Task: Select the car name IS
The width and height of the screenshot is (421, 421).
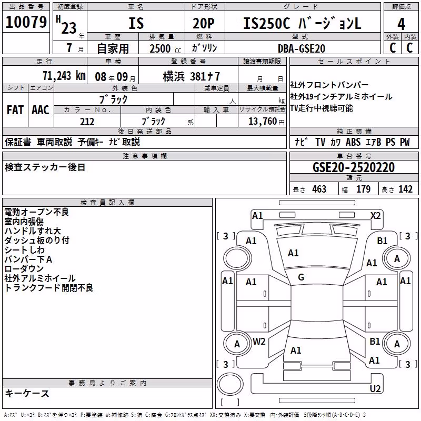Action: pyautogui.click(x=136, y=23)
